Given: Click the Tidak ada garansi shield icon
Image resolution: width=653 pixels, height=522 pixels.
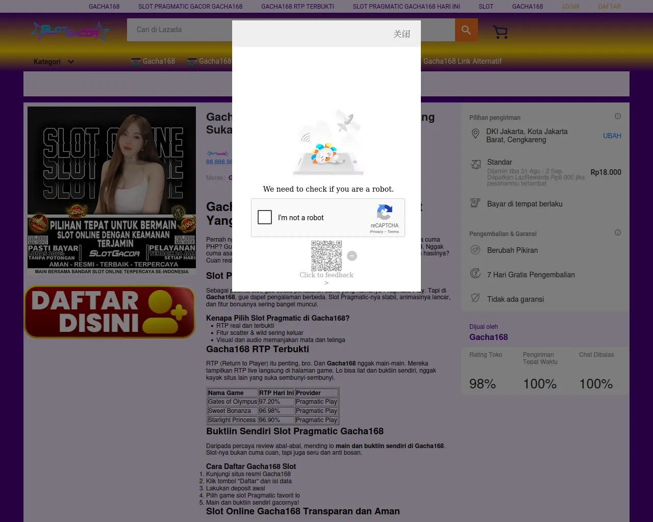Looking at the screenshot, I should pyautogui.click(x=475, y=298).
